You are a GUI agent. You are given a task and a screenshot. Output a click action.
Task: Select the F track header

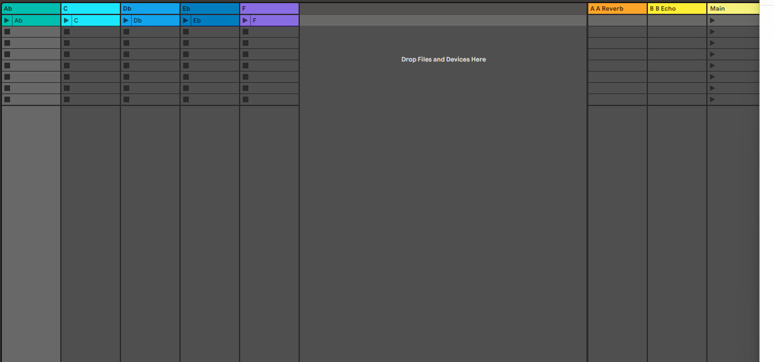(x=269, y=9)
